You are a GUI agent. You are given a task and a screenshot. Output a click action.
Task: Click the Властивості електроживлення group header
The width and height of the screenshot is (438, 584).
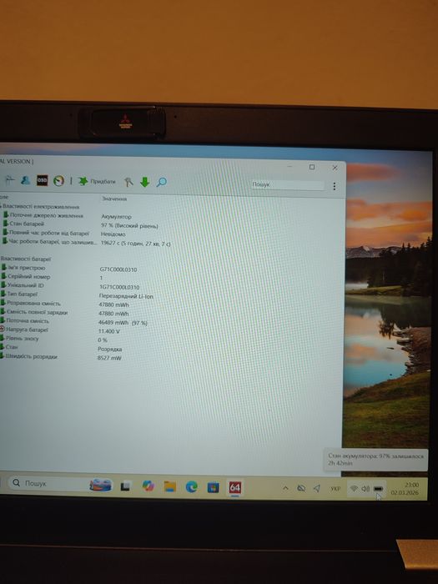pyautogui.click(x=41, y=206)
